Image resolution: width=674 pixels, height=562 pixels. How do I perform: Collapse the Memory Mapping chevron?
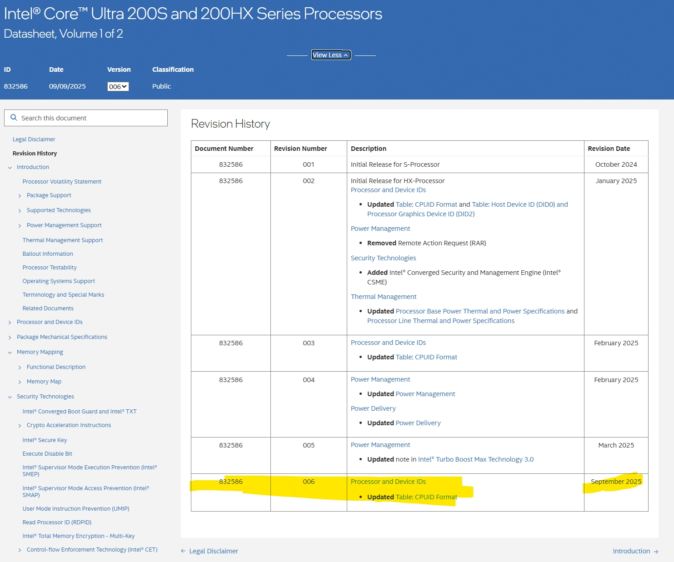10,353
